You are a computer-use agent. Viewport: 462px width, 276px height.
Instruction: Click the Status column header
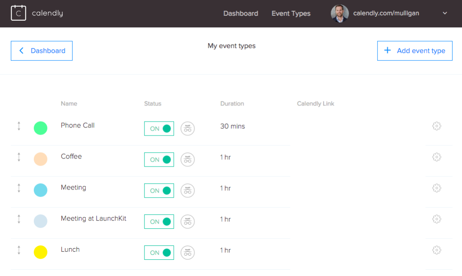152,104
